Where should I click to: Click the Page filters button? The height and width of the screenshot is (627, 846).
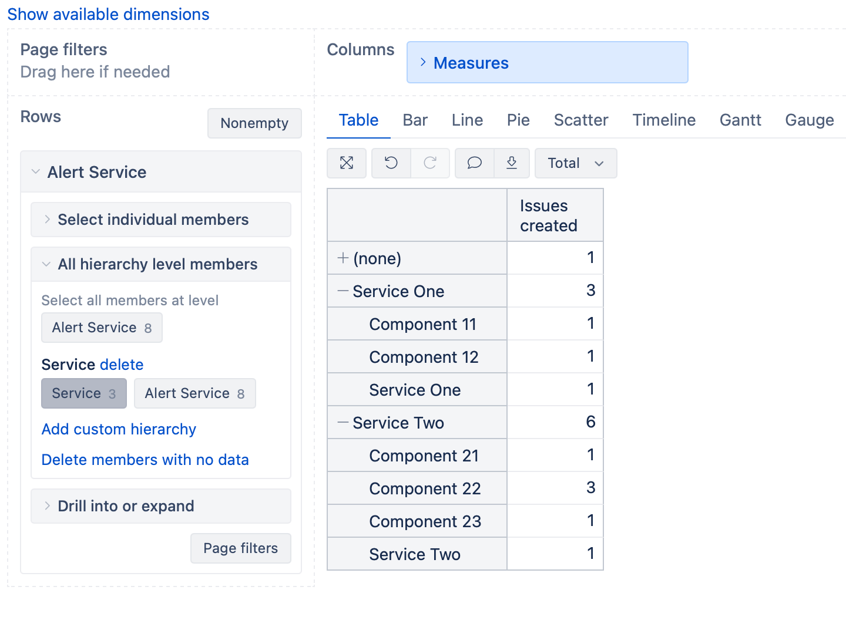241,548
